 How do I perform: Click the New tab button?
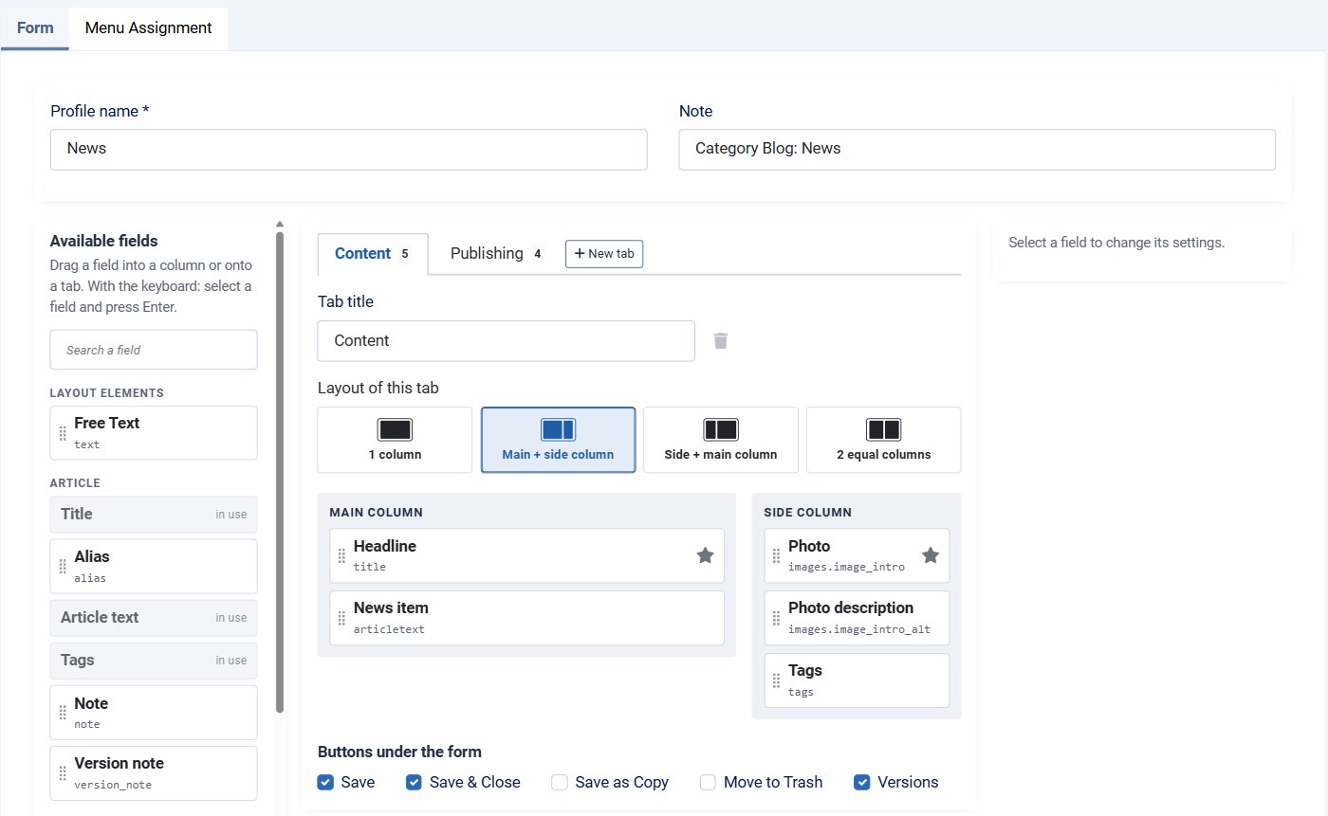pos(604,254)
